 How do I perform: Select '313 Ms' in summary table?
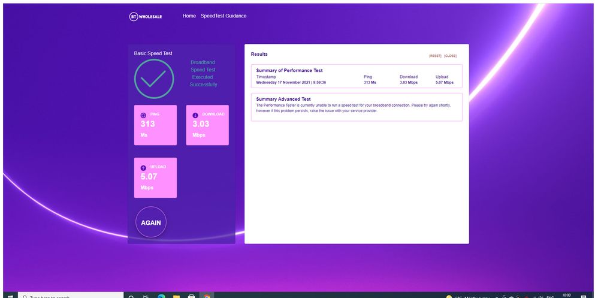point(370,82)
